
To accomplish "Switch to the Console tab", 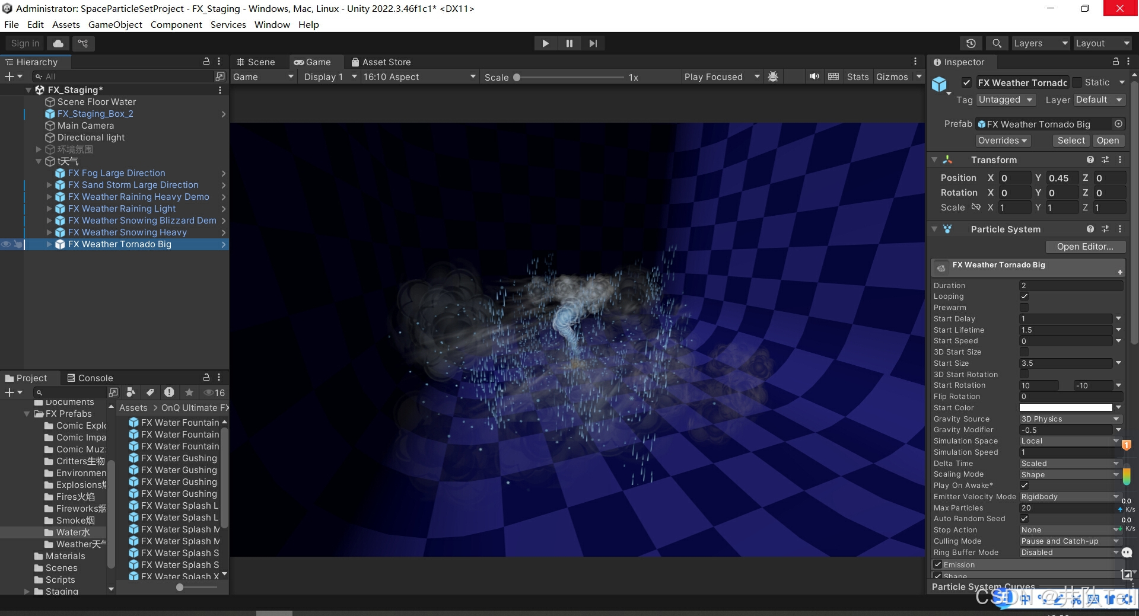I will [x=90, y=378].
